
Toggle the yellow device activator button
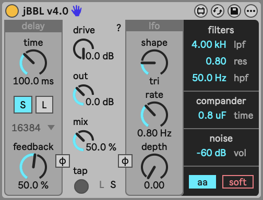click(x=12, y=11)
